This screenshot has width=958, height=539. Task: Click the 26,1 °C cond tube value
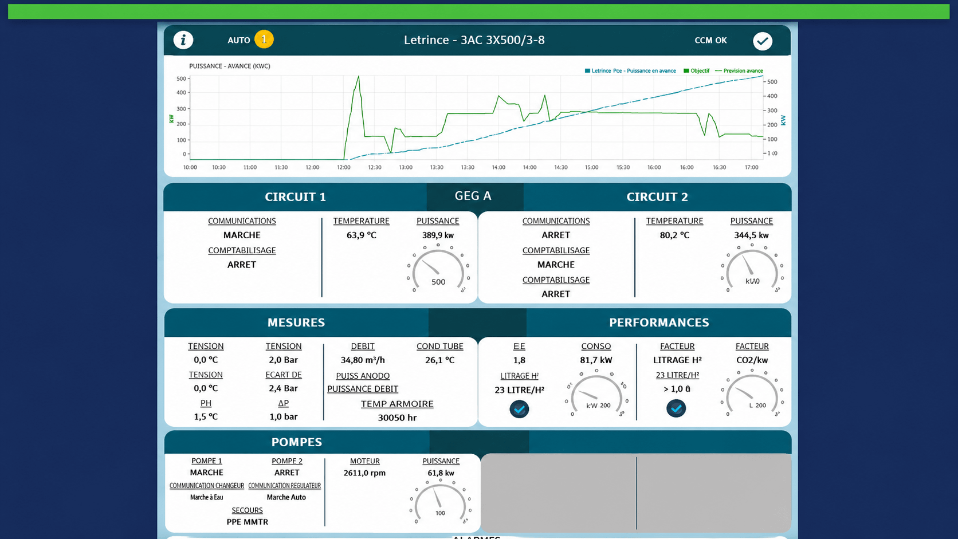coord(439,360)
